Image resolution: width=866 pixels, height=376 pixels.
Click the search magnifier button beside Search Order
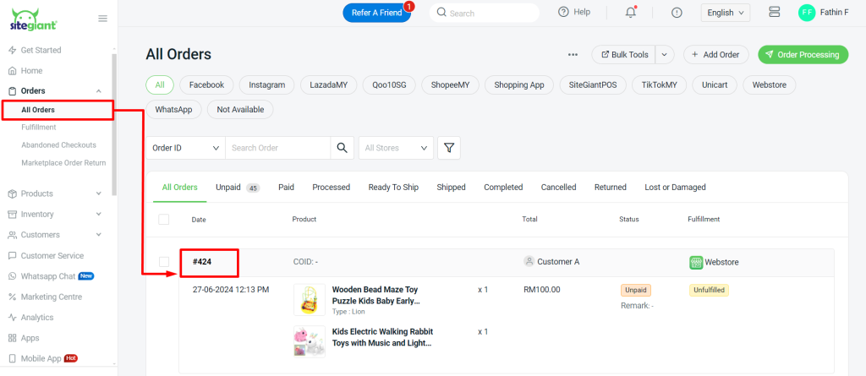[x=342, y=148]
